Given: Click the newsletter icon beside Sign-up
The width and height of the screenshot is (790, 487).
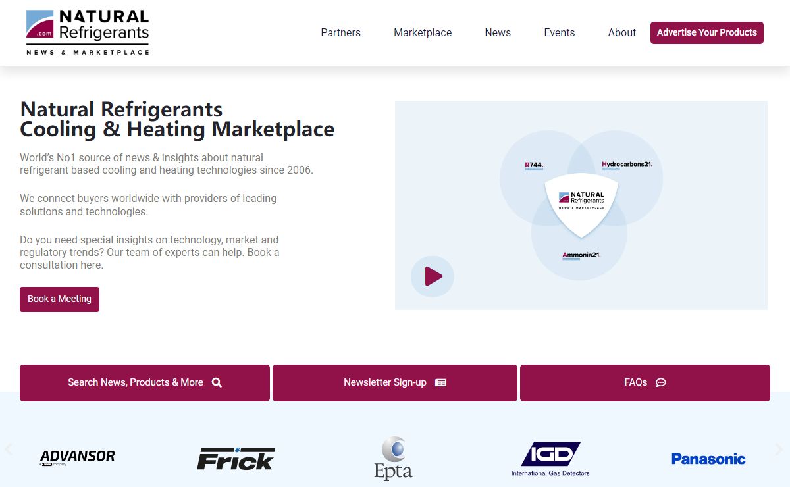Looking at the screenshot, I should coord(440,382).
